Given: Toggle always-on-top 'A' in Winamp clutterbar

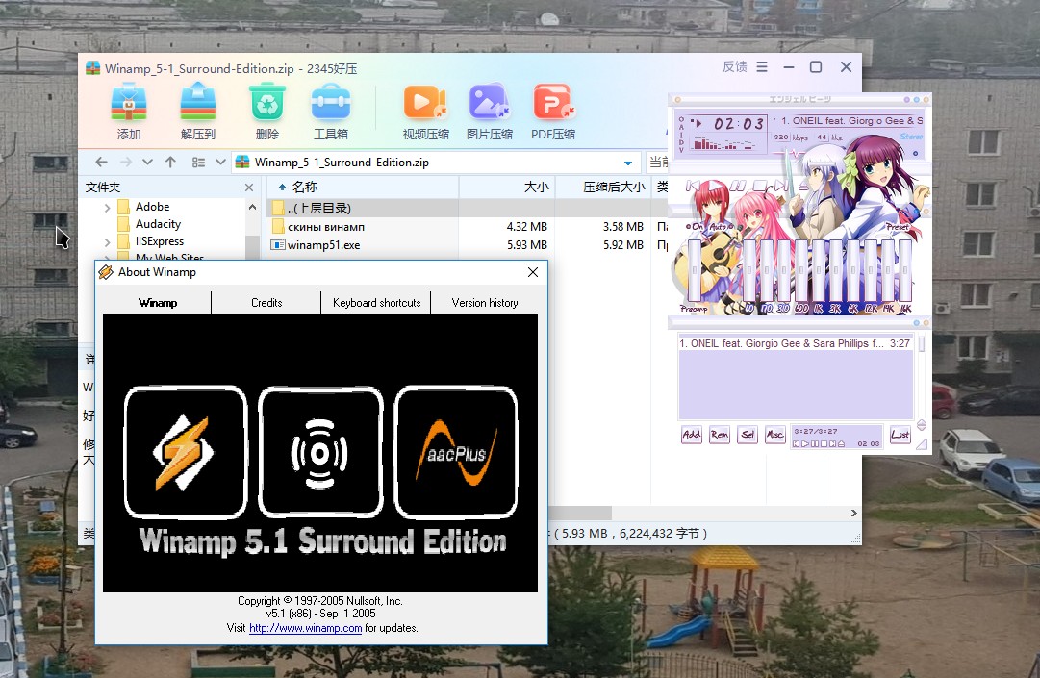Looking at the screenshot, I should (681, 127).
